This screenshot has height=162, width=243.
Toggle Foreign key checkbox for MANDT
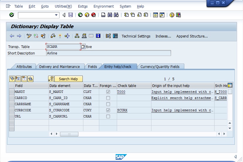coord(108,92)
